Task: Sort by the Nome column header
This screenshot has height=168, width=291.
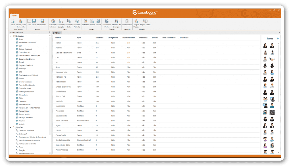Action: coord(58,38)
